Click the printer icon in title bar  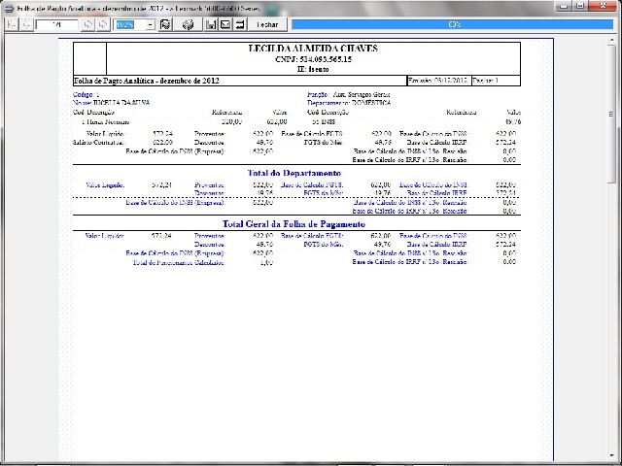(9, 8)
